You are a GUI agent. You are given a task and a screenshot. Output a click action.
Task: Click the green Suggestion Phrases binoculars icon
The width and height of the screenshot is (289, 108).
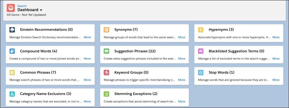pyautogui.click(x=106, y=51)
